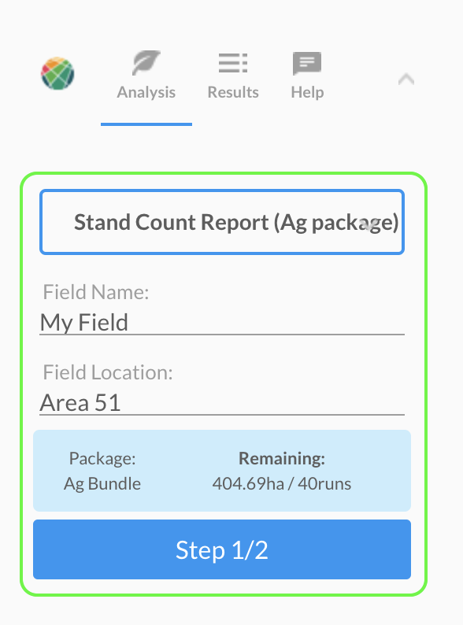Open the Stand Count Report dropdown
Image resolution: width=463 pixels, height=625 pixels.
222,222
